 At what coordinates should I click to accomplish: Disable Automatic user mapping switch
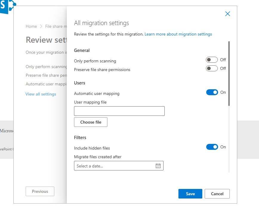[212, 92]
